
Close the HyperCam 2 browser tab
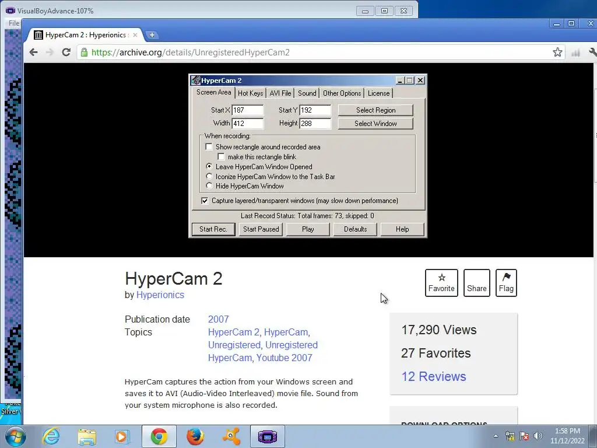(135, 35)
